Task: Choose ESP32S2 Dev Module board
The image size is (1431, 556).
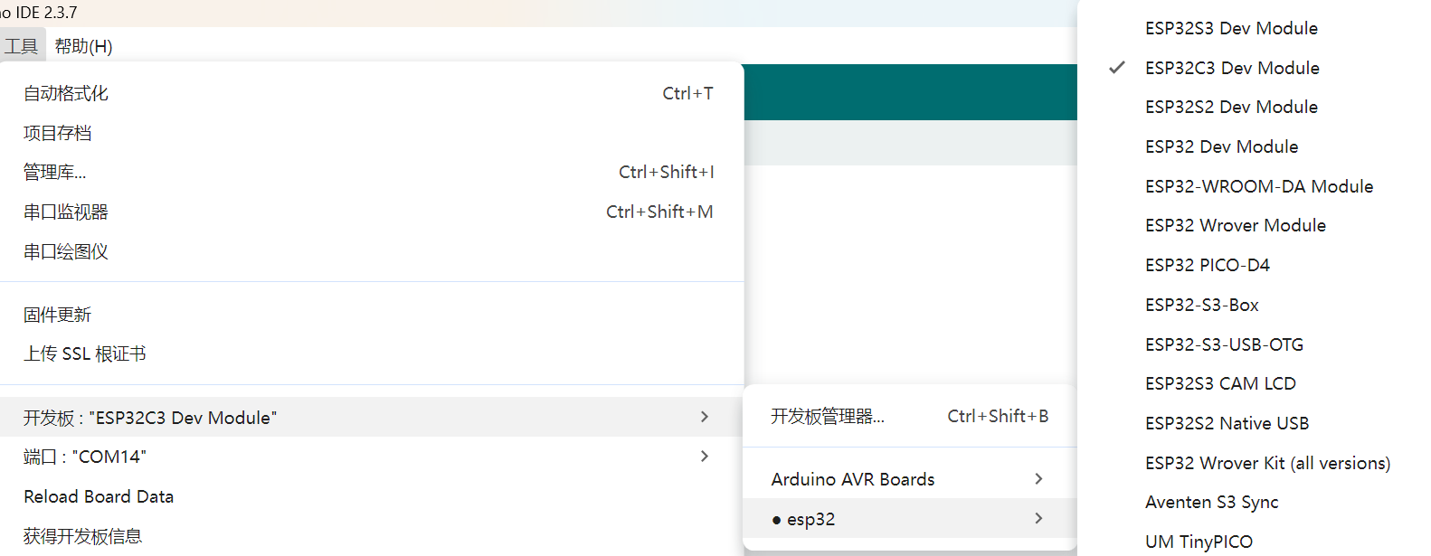Action: tap(1255, 107)
